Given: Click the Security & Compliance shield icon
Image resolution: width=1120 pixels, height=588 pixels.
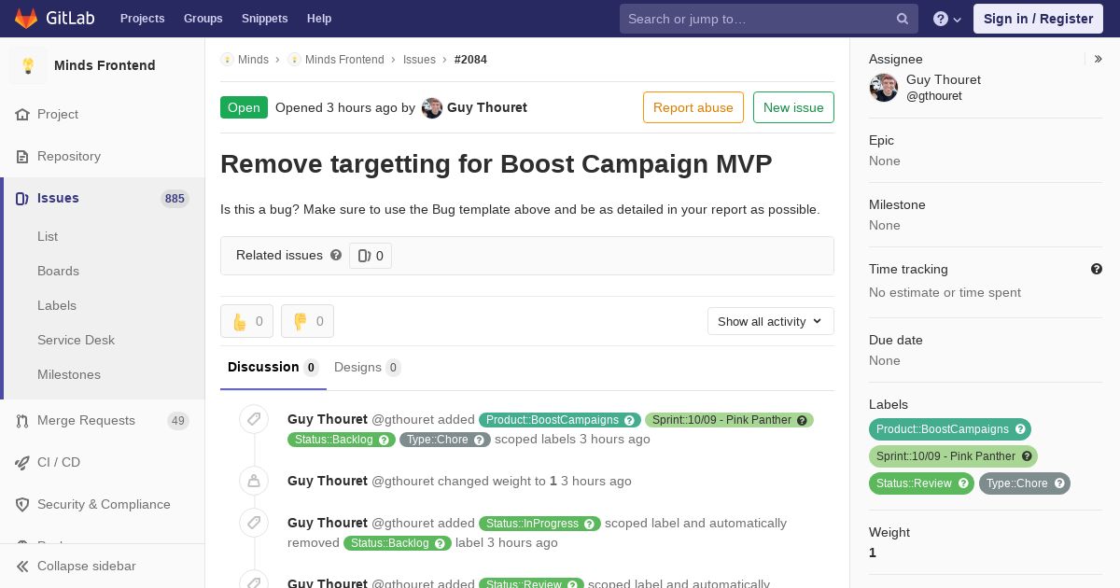Looking at the screenshot, I should 22,505.
